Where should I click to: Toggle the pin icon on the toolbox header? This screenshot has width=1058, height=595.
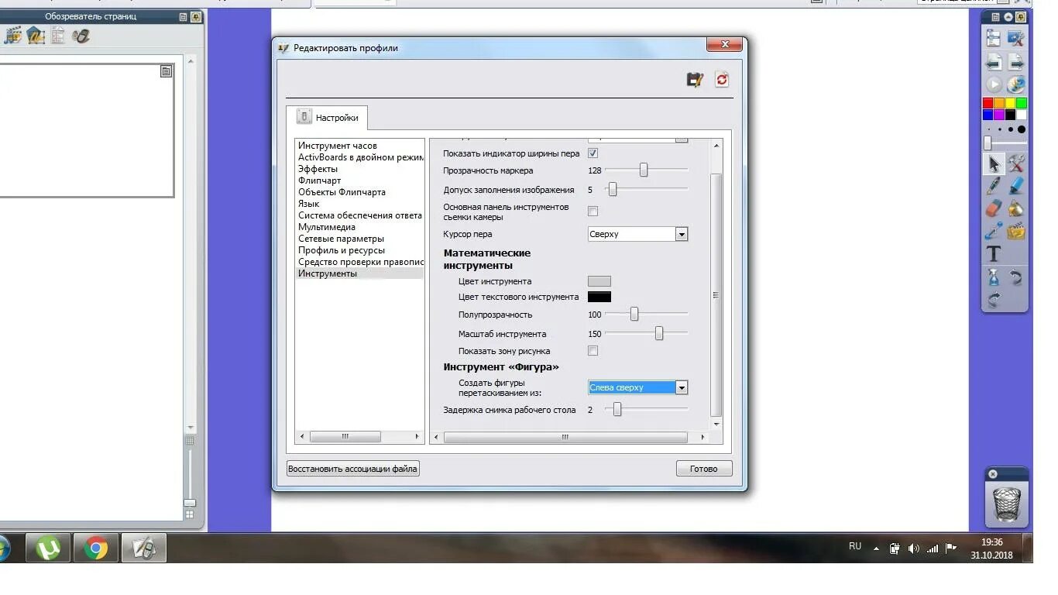[1022, 16]
